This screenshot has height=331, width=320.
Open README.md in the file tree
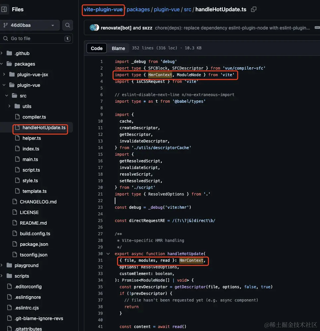point(33,223)
